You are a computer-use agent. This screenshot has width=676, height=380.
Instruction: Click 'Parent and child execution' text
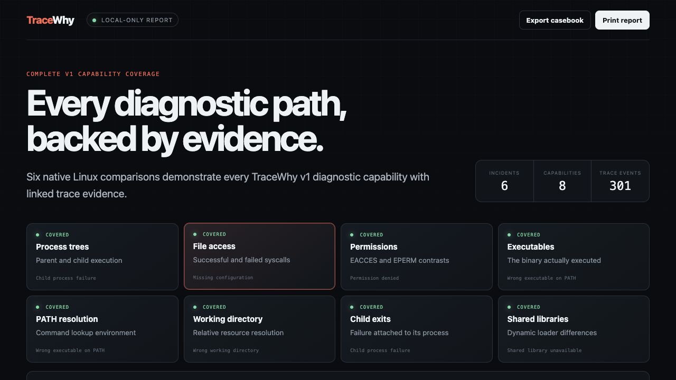79,260
